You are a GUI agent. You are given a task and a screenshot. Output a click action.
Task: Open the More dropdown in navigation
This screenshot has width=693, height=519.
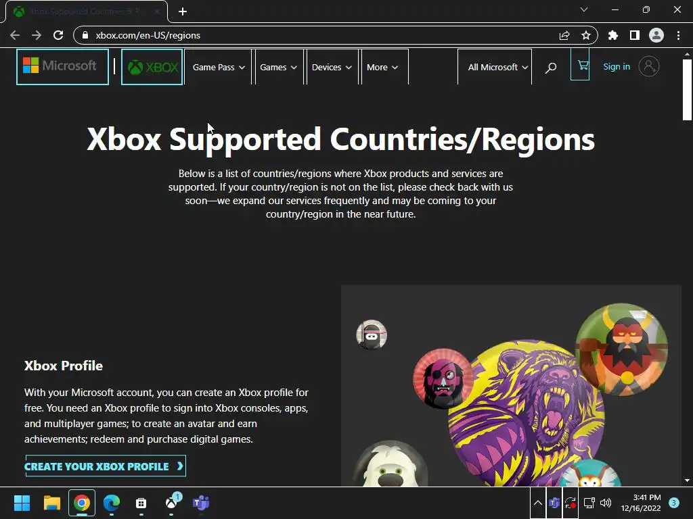point(383,67)
